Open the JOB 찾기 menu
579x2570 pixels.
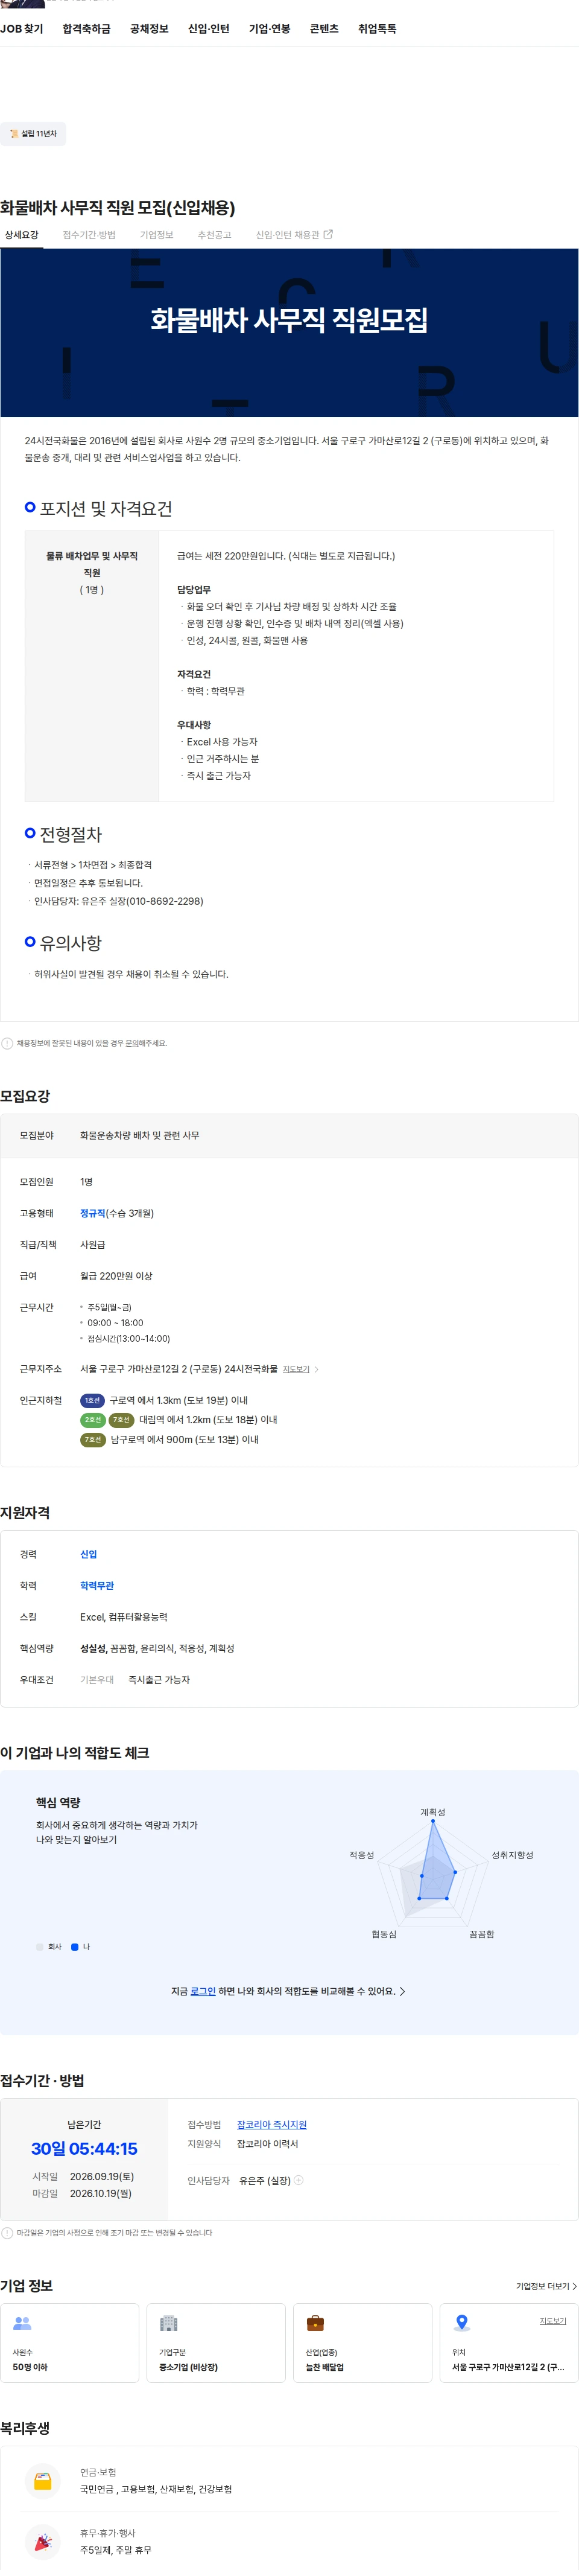coord(22,29)
